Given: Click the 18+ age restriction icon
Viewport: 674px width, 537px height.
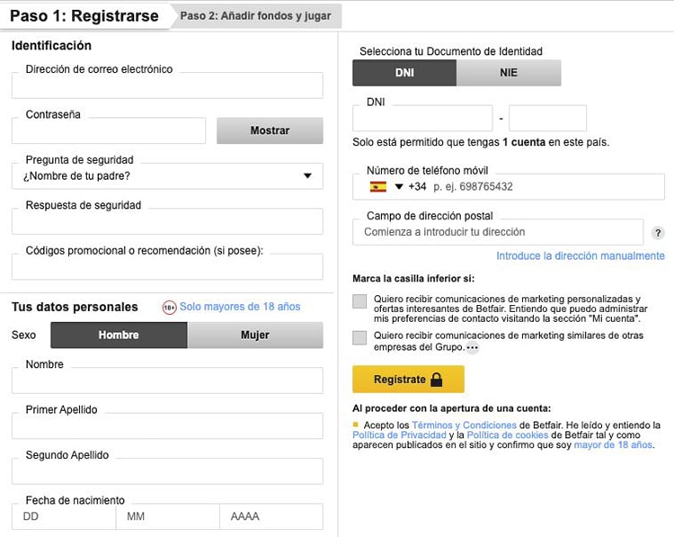Looking at the screenshot, I should [169, 308].
